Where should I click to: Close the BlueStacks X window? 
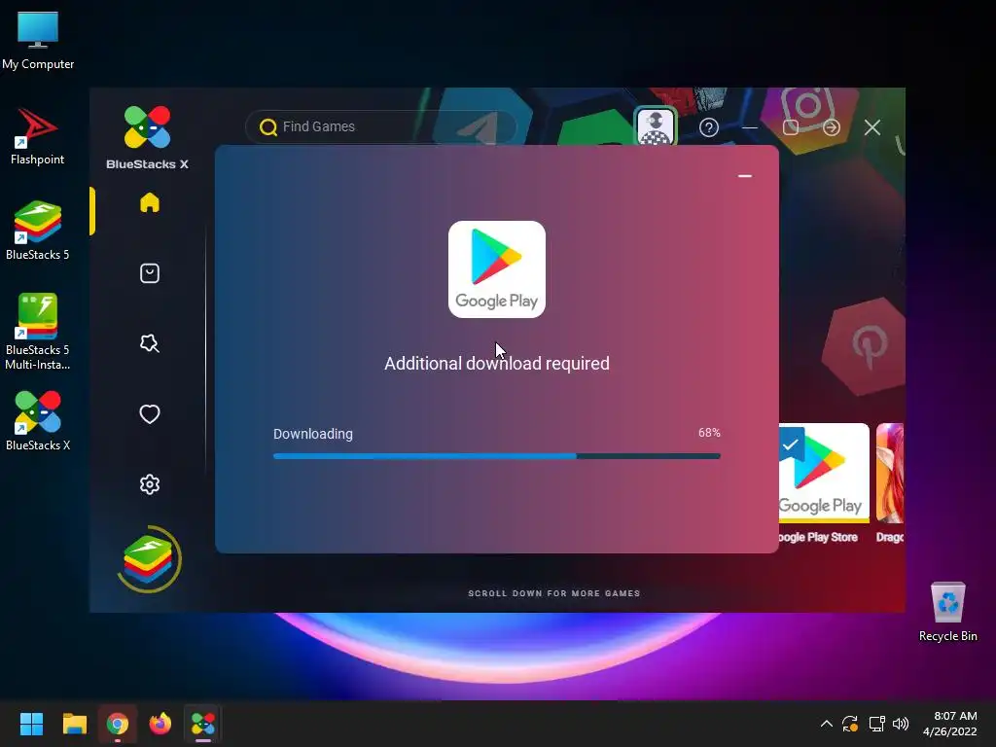(x=872, y=127)
